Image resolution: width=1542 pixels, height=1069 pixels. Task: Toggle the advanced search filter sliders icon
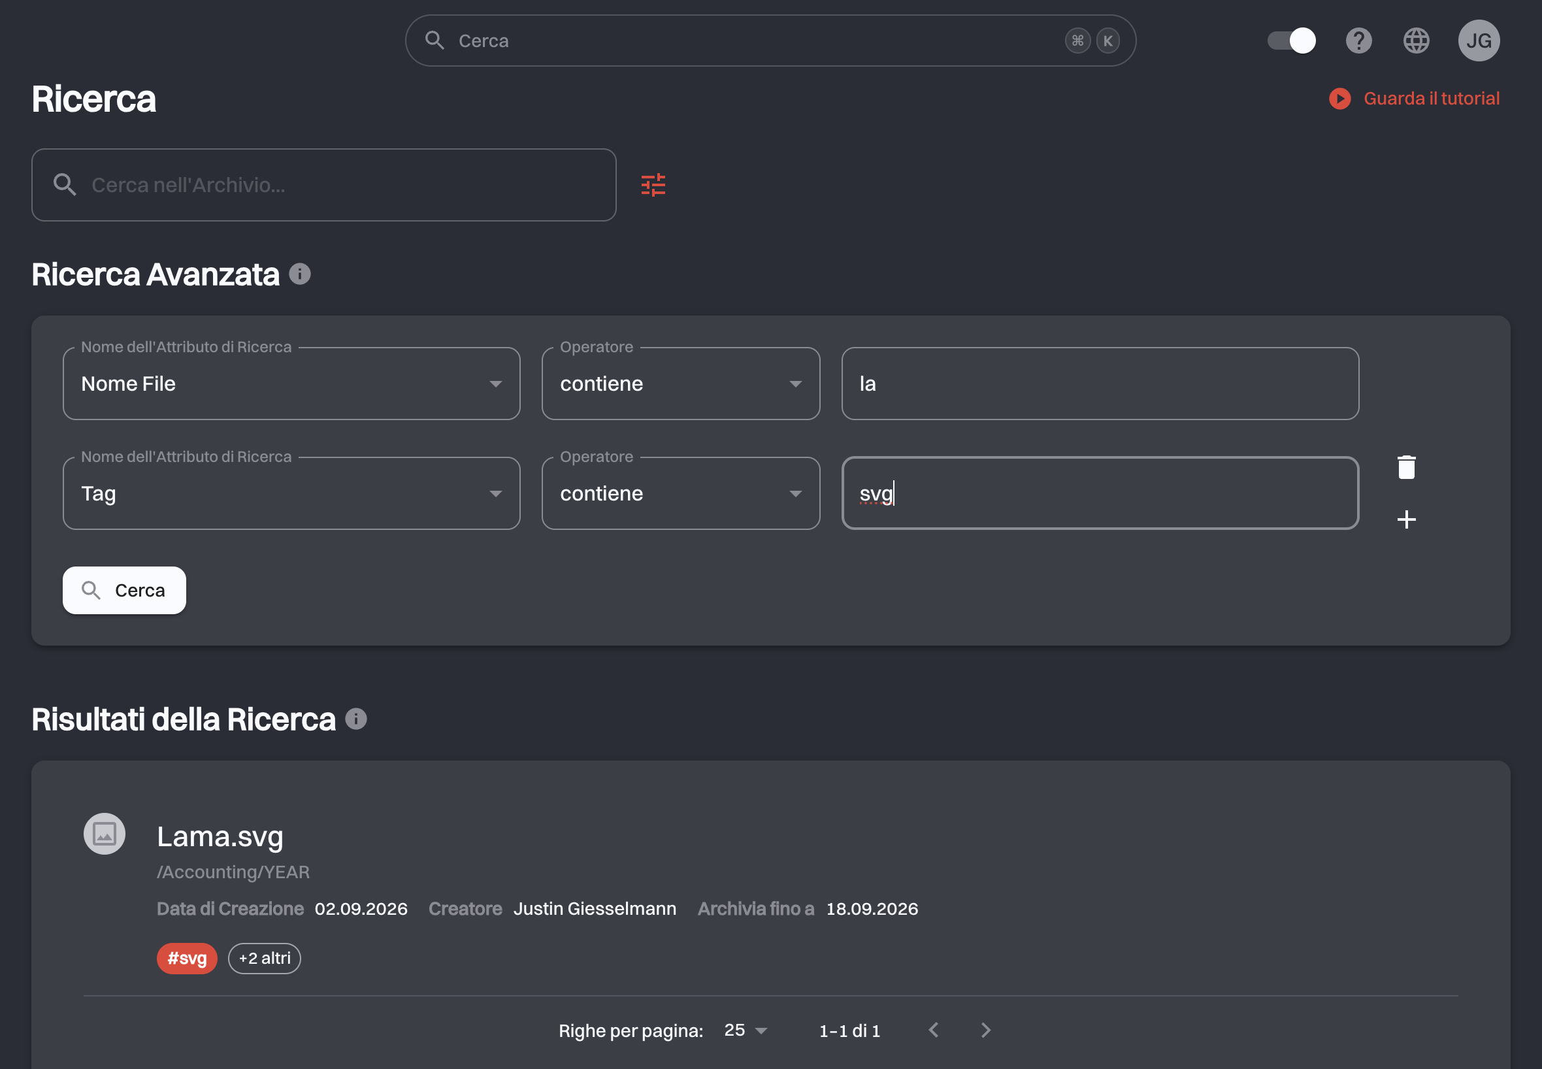[653, 185]
